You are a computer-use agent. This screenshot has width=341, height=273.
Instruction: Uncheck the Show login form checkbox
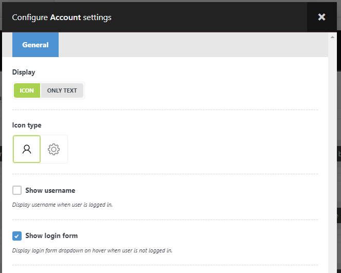click(x=17, y=236)
